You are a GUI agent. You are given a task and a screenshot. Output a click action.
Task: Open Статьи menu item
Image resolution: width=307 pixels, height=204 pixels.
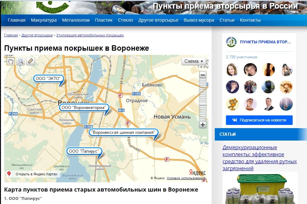click(x=227, y=20)
